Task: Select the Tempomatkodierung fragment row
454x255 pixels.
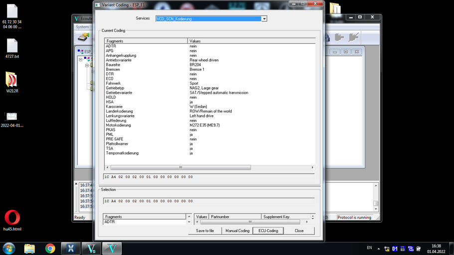Action: tap(122, 153)
